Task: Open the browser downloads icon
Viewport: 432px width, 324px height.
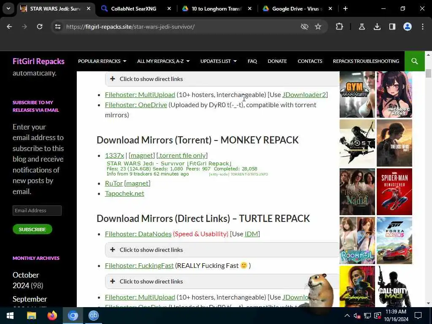Action: 377,27
